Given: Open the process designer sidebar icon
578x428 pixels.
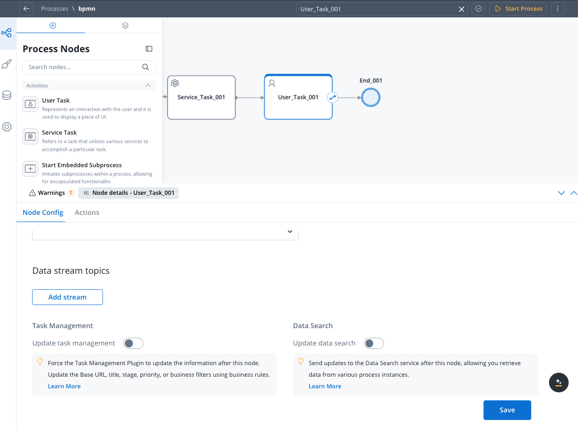Looking at the screenshot, I should [7, 33].
